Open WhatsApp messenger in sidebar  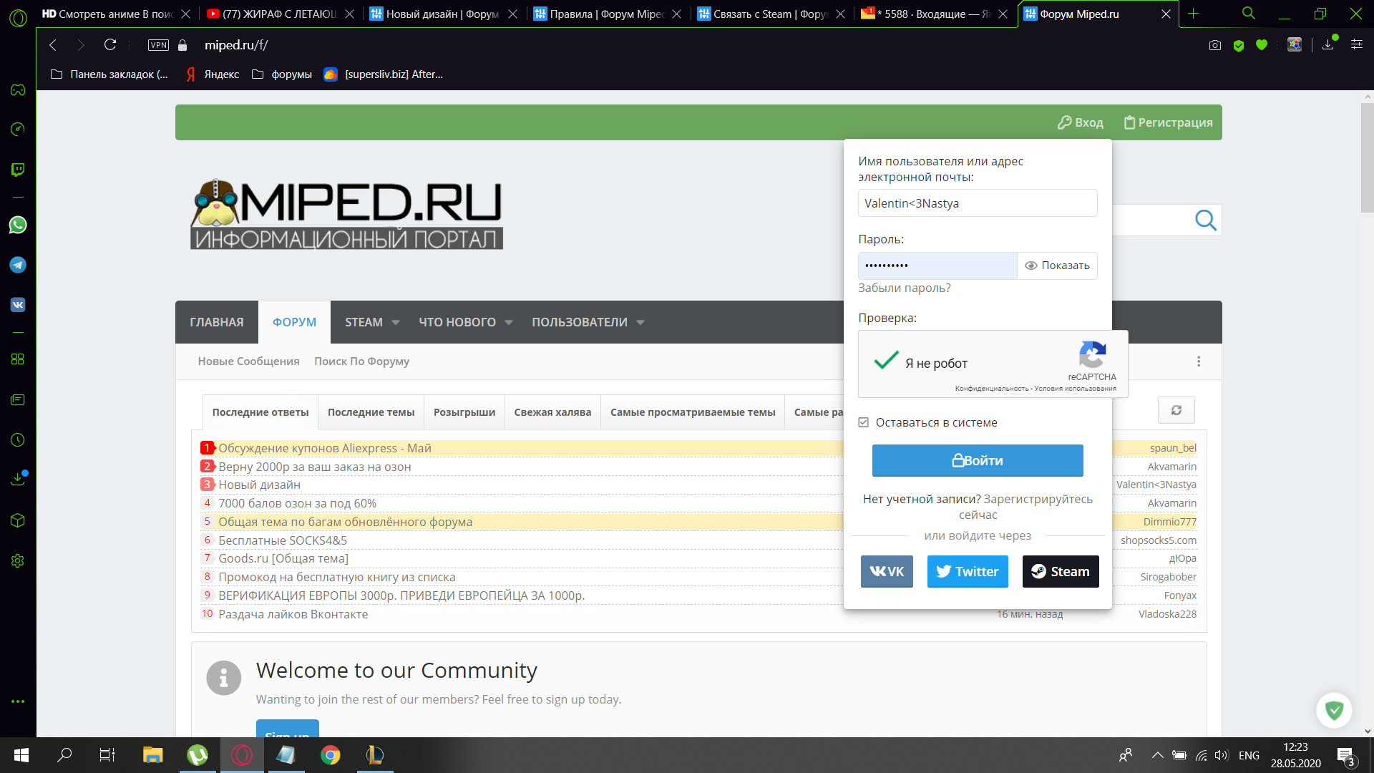point(18,225)
